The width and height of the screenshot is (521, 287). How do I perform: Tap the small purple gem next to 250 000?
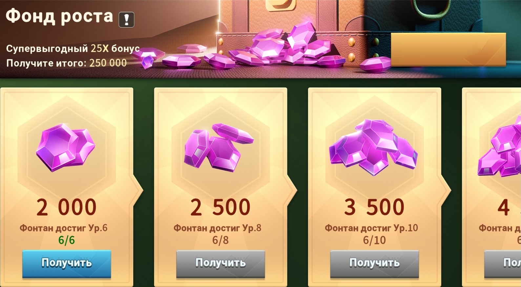147,62
